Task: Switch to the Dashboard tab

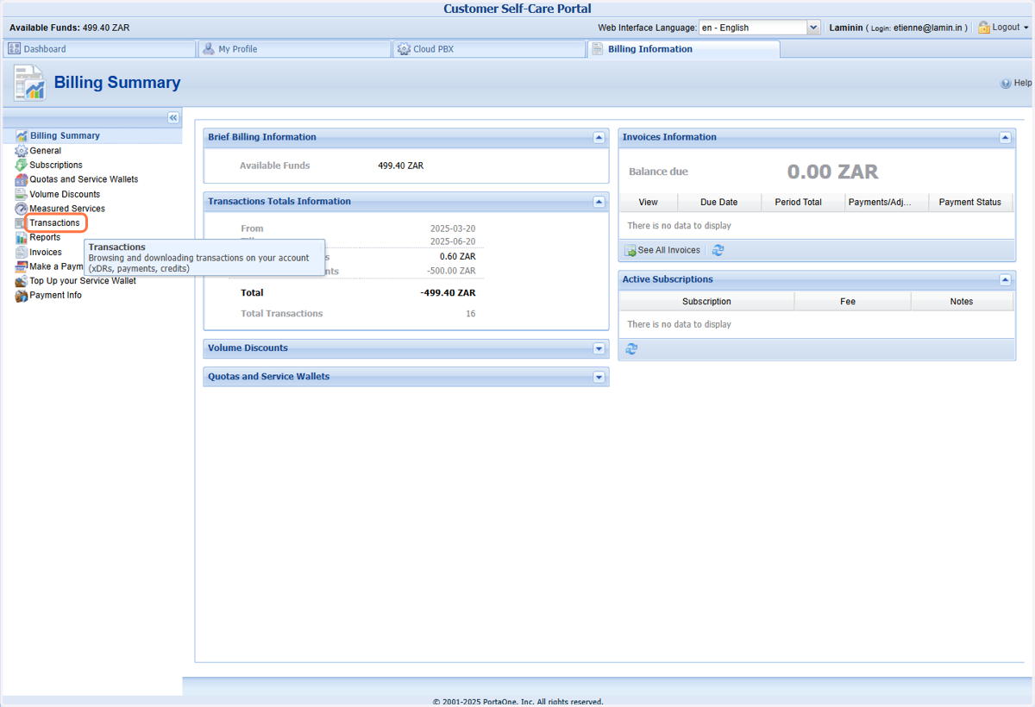Action: [x=100, y=49]
